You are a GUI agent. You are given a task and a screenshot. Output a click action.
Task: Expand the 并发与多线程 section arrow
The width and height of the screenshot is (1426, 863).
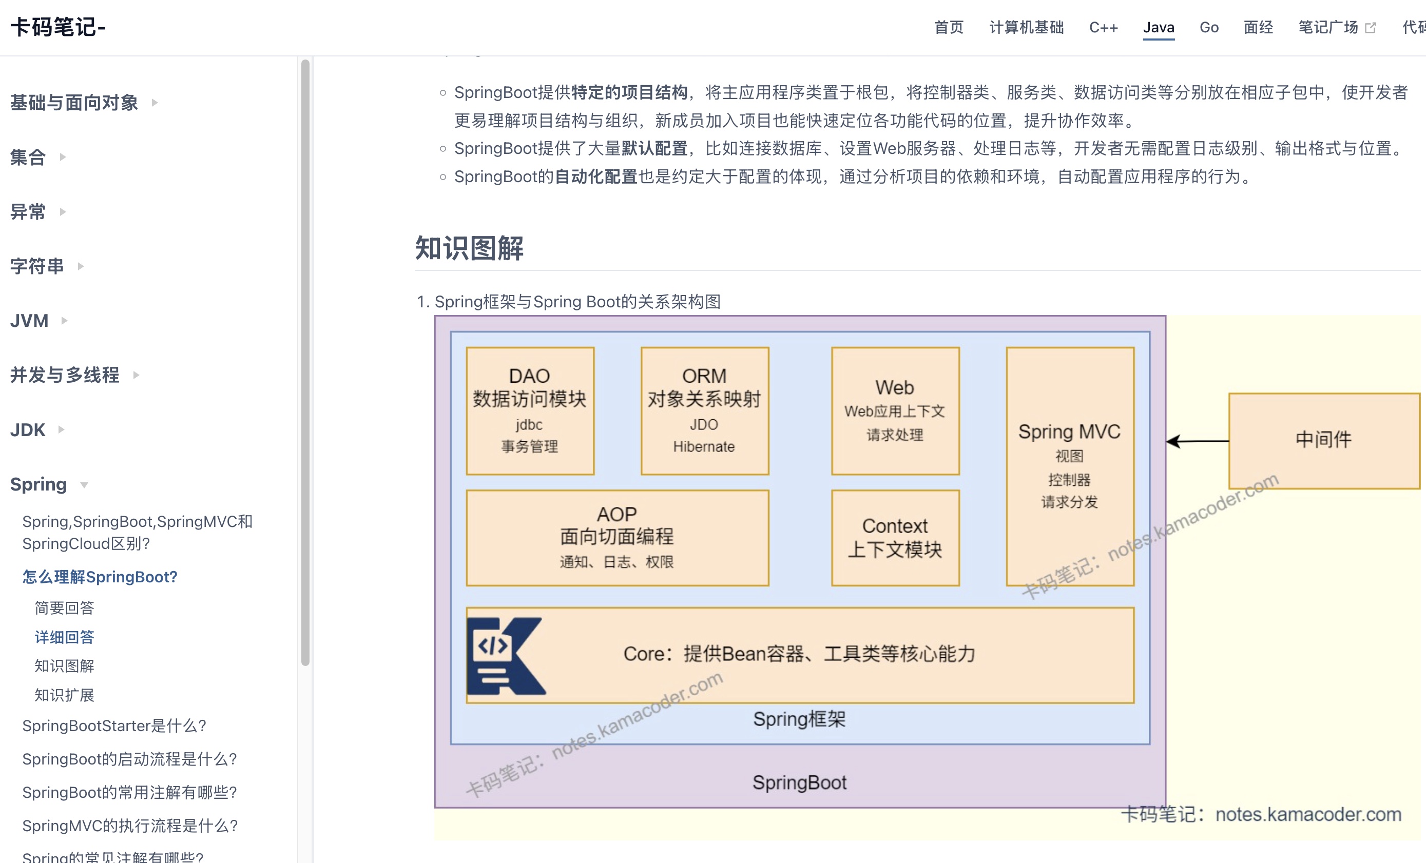tap(136, 375)
